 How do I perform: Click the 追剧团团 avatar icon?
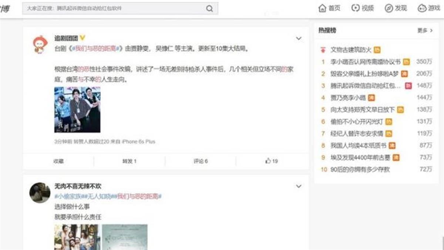[40, 44]
